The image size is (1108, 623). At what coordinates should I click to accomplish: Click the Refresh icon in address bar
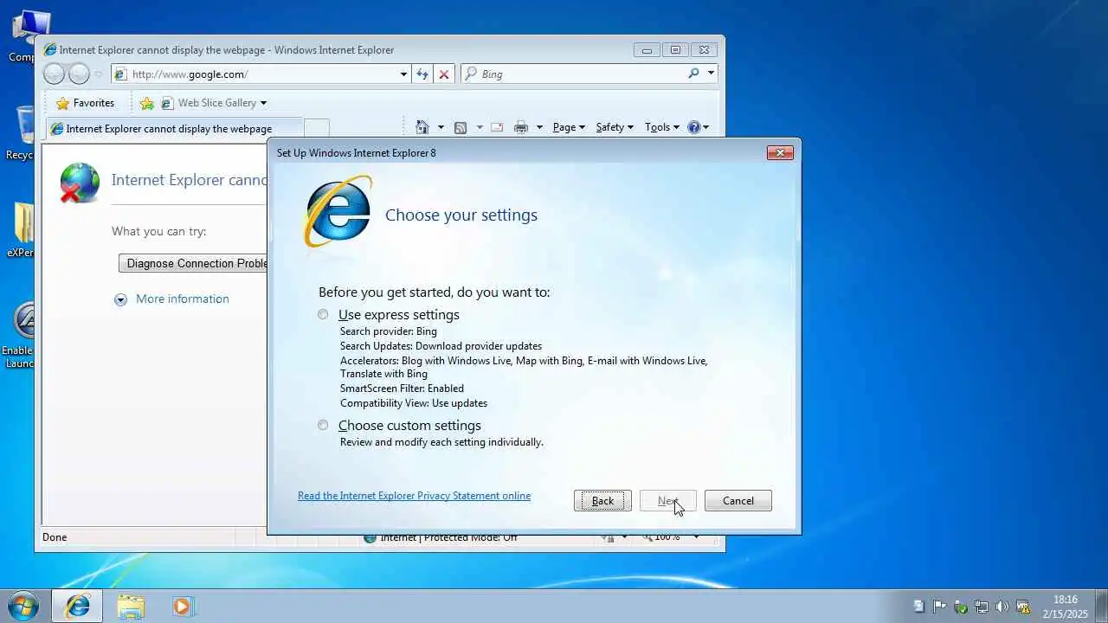pos(422,74)
